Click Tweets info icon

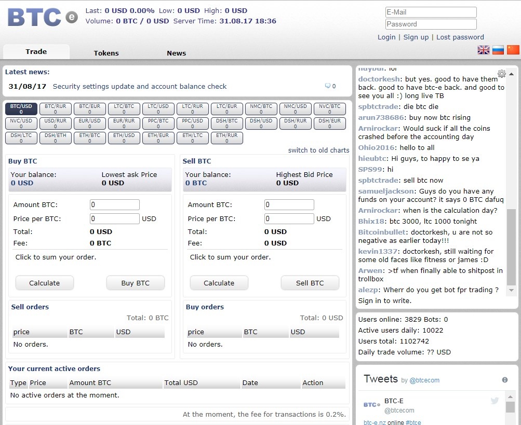[x=504, y=380]
